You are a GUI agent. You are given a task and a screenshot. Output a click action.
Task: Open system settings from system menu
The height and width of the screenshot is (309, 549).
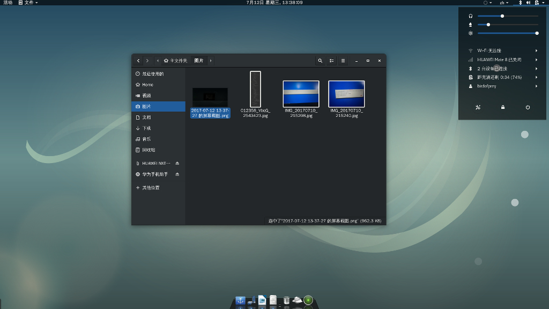(x=478, y=107)
